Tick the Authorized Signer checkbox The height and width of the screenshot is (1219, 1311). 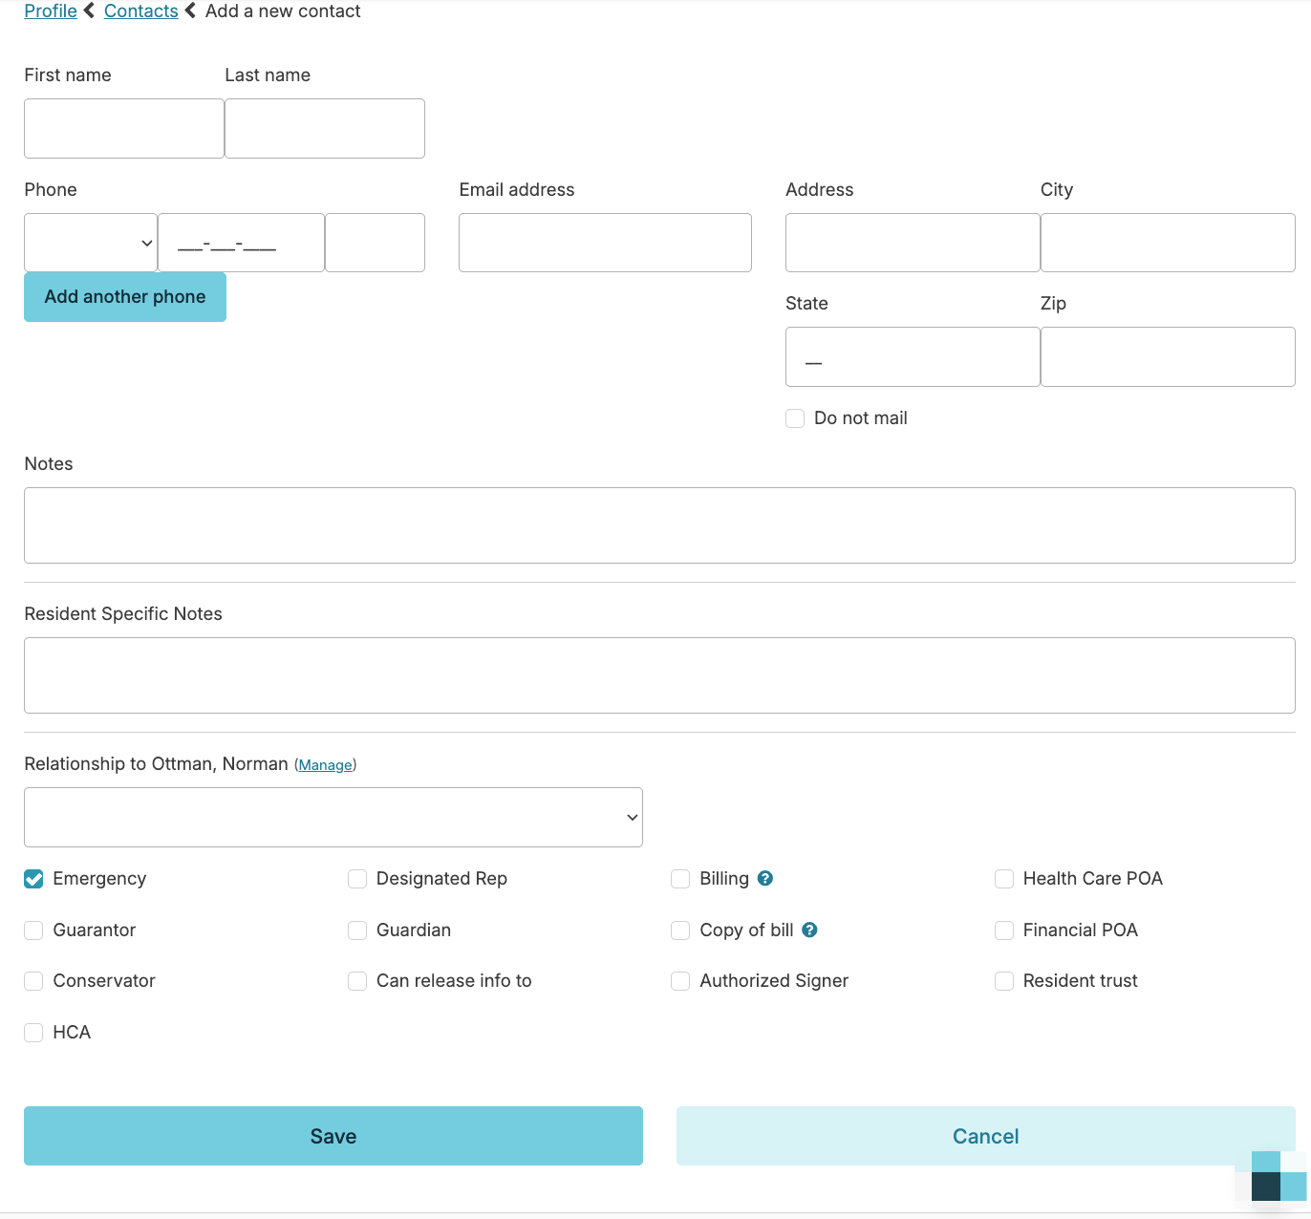(680, 981)
